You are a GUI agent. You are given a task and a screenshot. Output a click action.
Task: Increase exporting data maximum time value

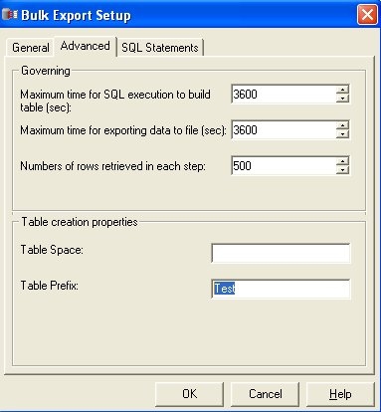[342, 125]
